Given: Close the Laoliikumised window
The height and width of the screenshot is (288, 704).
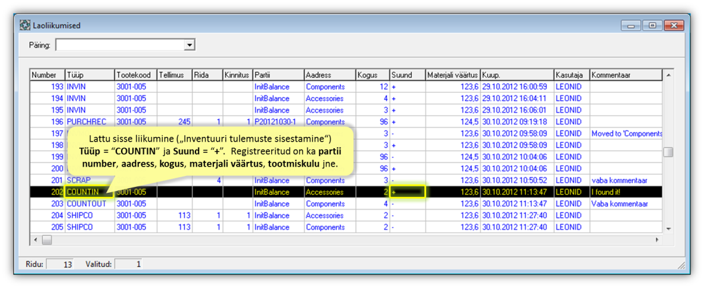Looking at the screenshot, I should pos(673,26).
